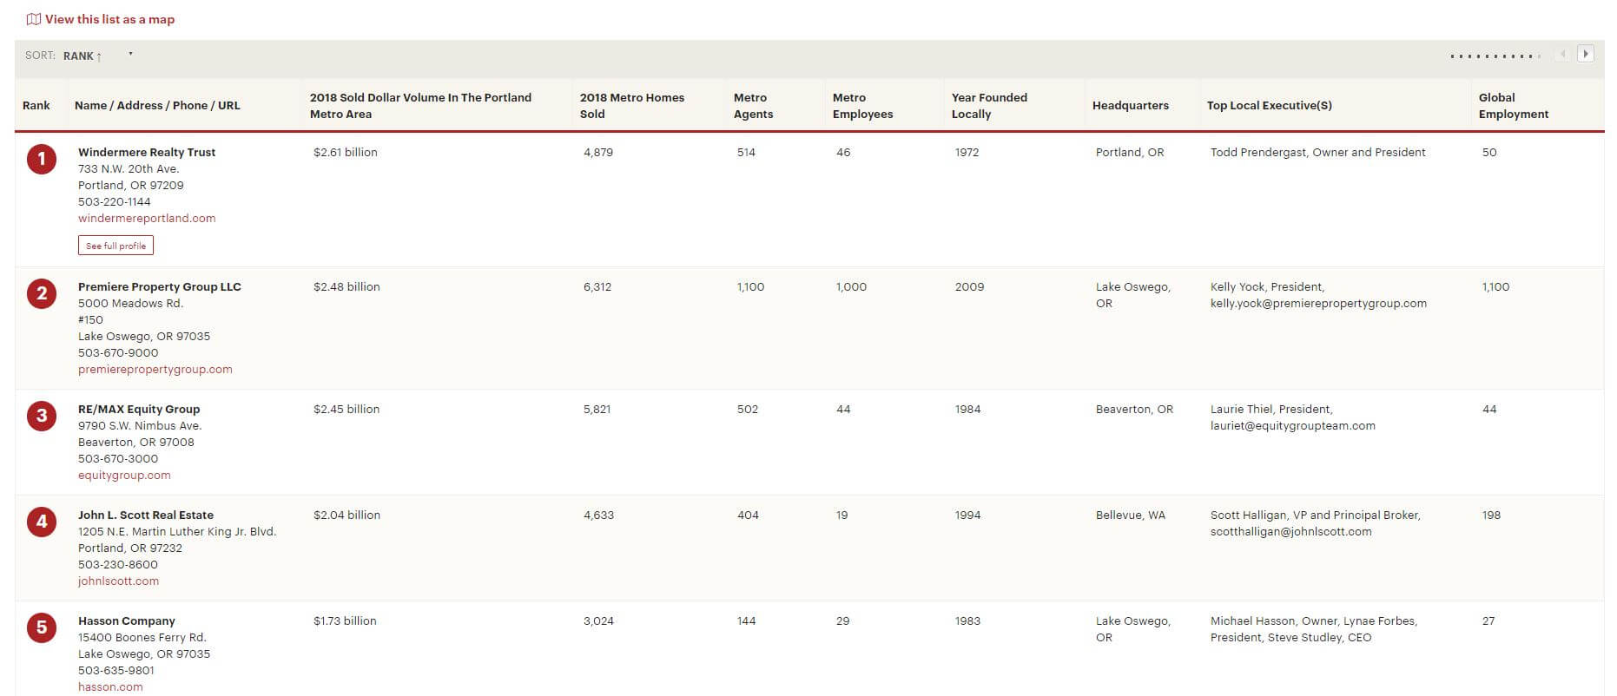Click the Rank column header
1617x696 pixels.
(36, 105)
